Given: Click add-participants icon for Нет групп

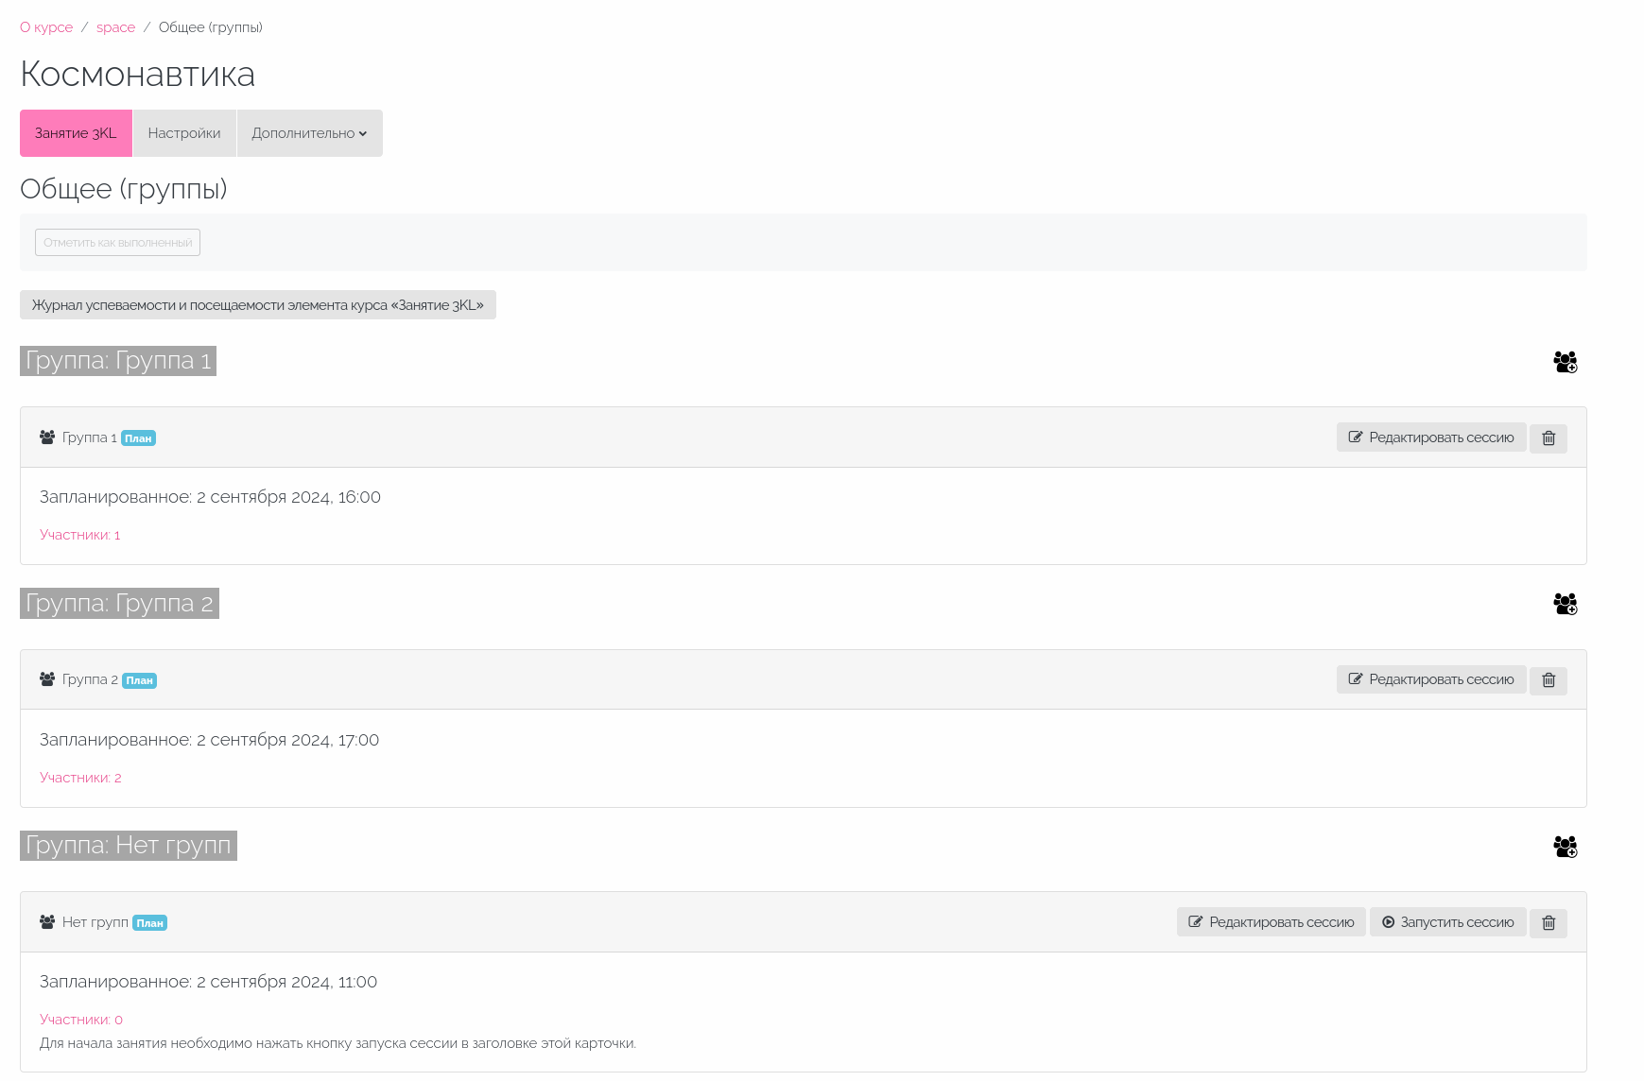Looking at the screenshot, I should (x=1566, y=847).
